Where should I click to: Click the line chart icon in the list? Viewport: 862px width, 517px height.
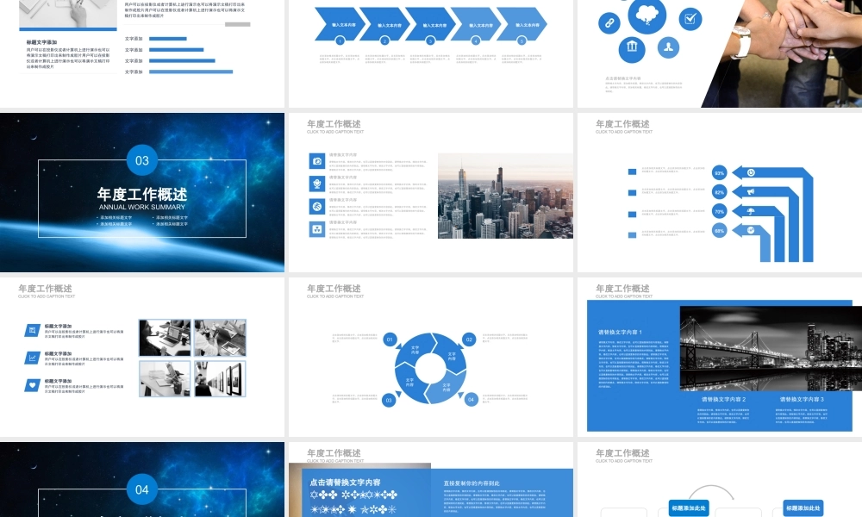pos(32,357)
